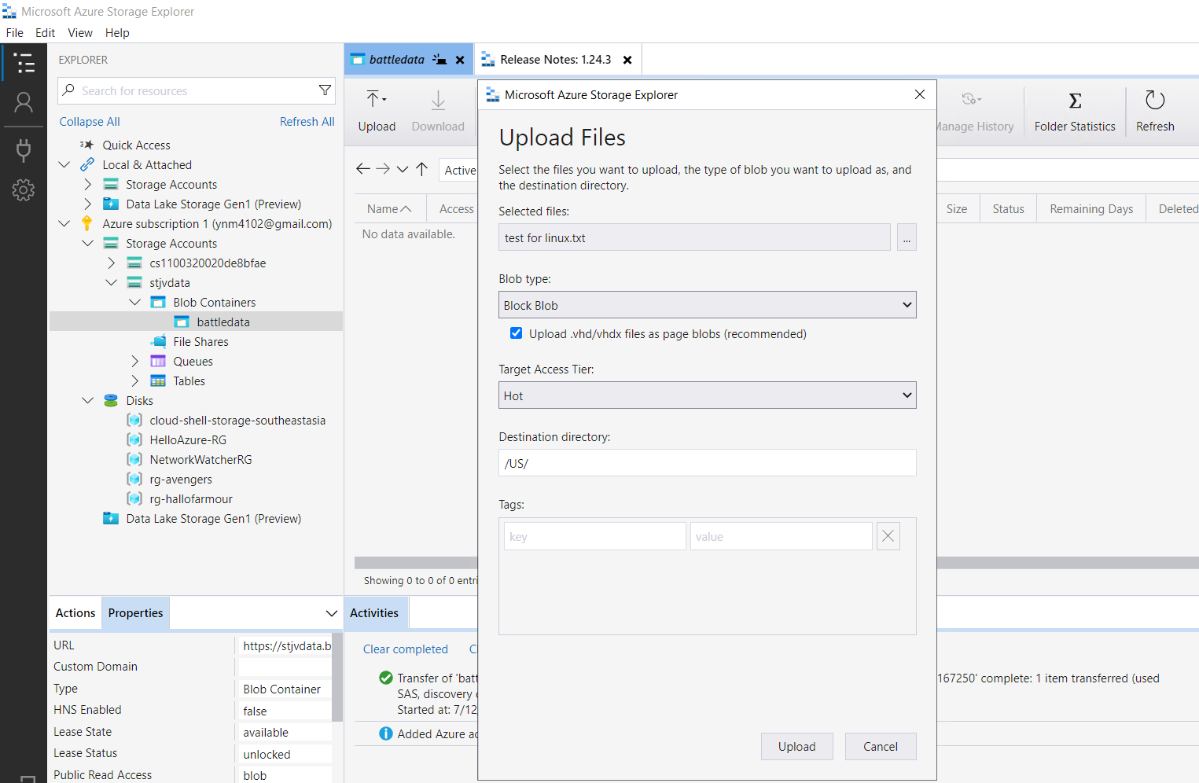The width and height of the screenshot is (1199, 783).
Task: Click the Folder Statistics sigma icon
Action: tap(1075, 101)
